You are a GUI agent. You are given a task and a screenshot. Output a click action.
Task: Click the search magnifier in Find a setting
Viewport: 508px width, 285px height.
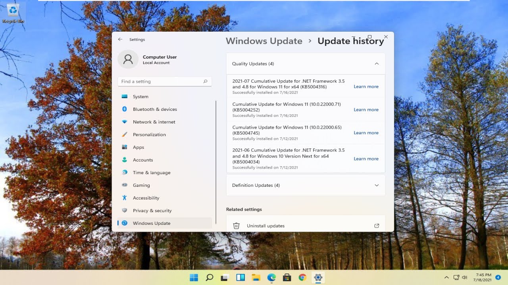click(x=205, y=82)
